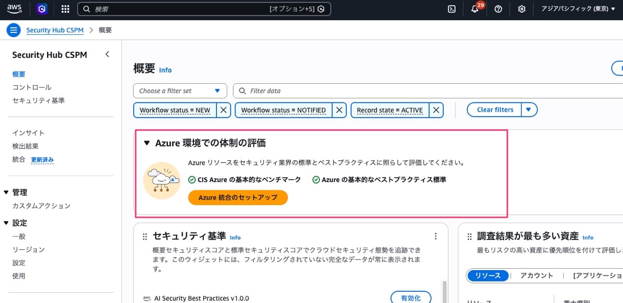Click the purple Security Hub service icon
The image size is (623, 303).
[x=42, y=9]
